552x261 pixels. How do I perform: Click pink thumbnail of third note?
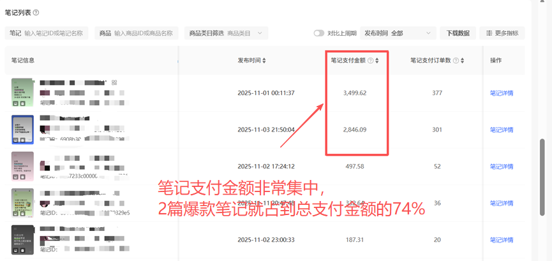coord(22,167)
